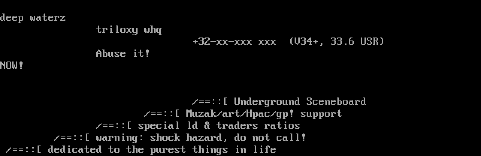The width and height of the screenshot is (481, 156).
Task: Click 'do not call!' text
Action: tap(270, 138)
